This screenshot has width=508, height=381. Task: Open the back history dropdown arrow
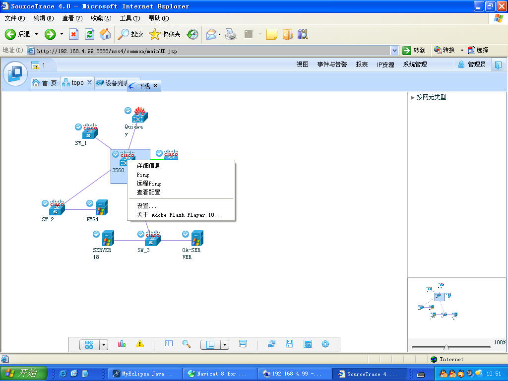tap(36, 34)
